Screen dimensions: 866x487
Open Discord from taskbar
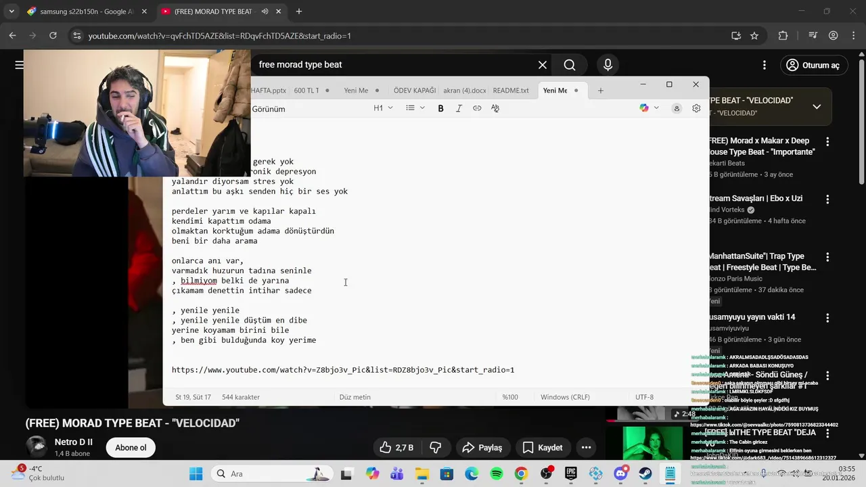point(620,473)
